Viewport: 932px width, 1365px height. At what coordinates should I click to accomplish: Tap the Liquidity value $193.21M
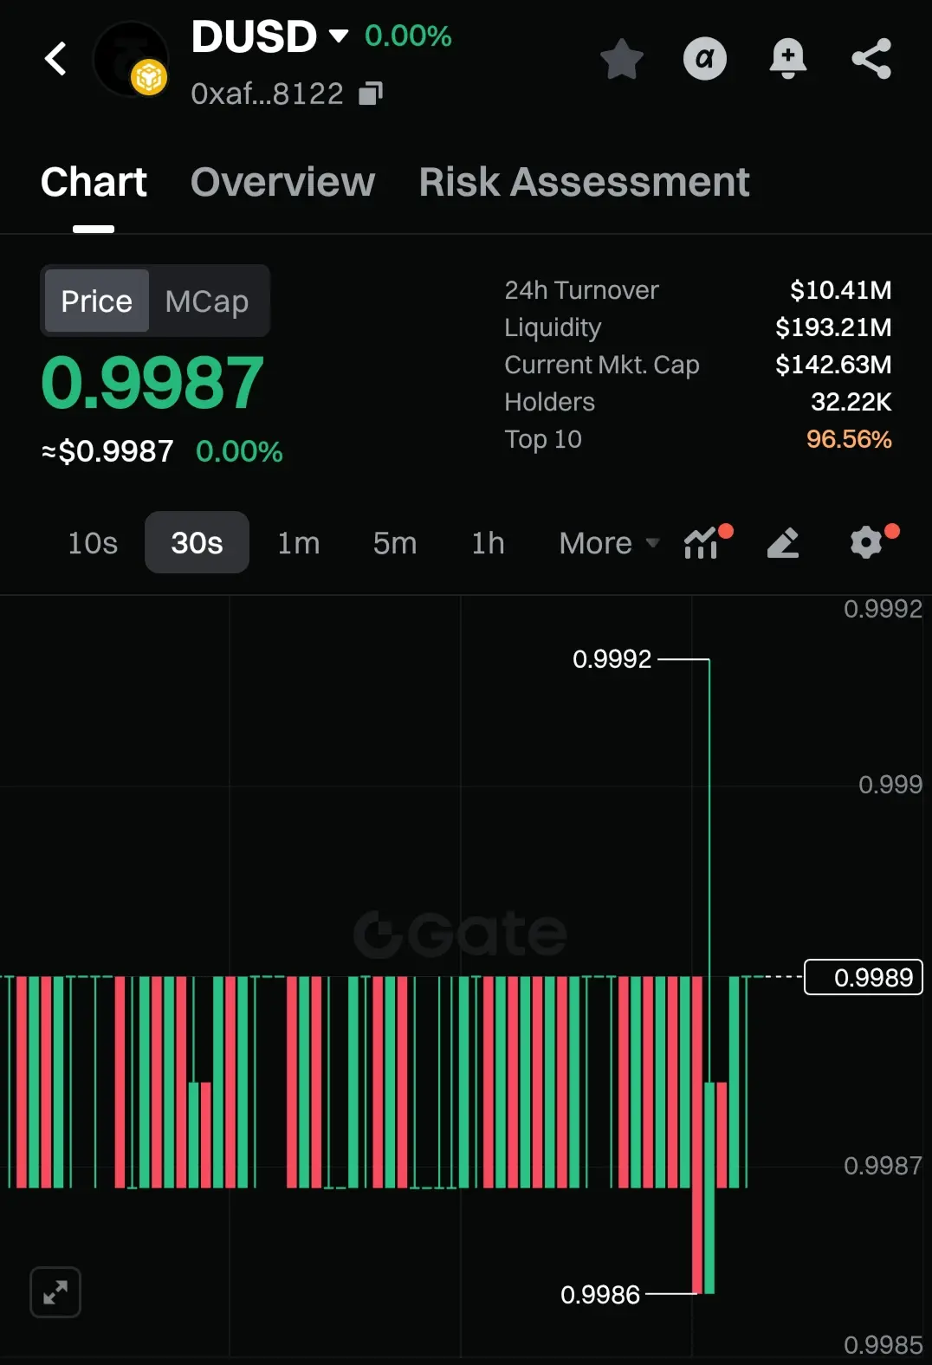click(x=833, y=327)
